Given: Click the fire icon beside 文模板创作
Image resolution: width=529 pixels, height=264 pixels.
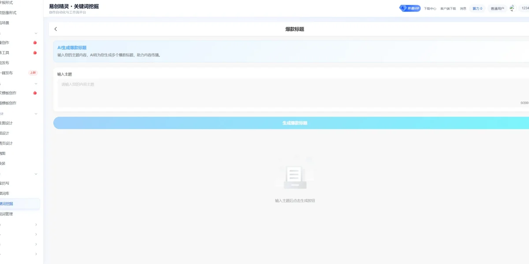Looking at the screenshot, I should (35, 93).
